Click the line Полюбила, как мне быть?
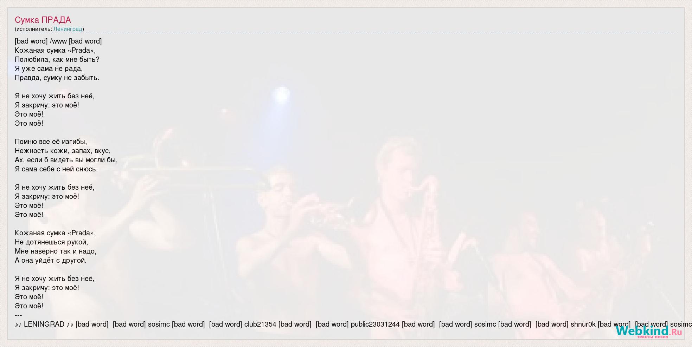Image resolution: width=692 pixels, height=347 pixels. (57, 59)
